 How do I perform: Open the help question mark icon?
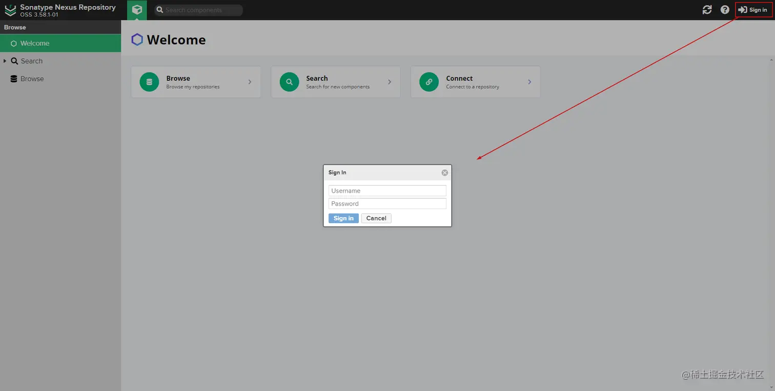point(725,10)
